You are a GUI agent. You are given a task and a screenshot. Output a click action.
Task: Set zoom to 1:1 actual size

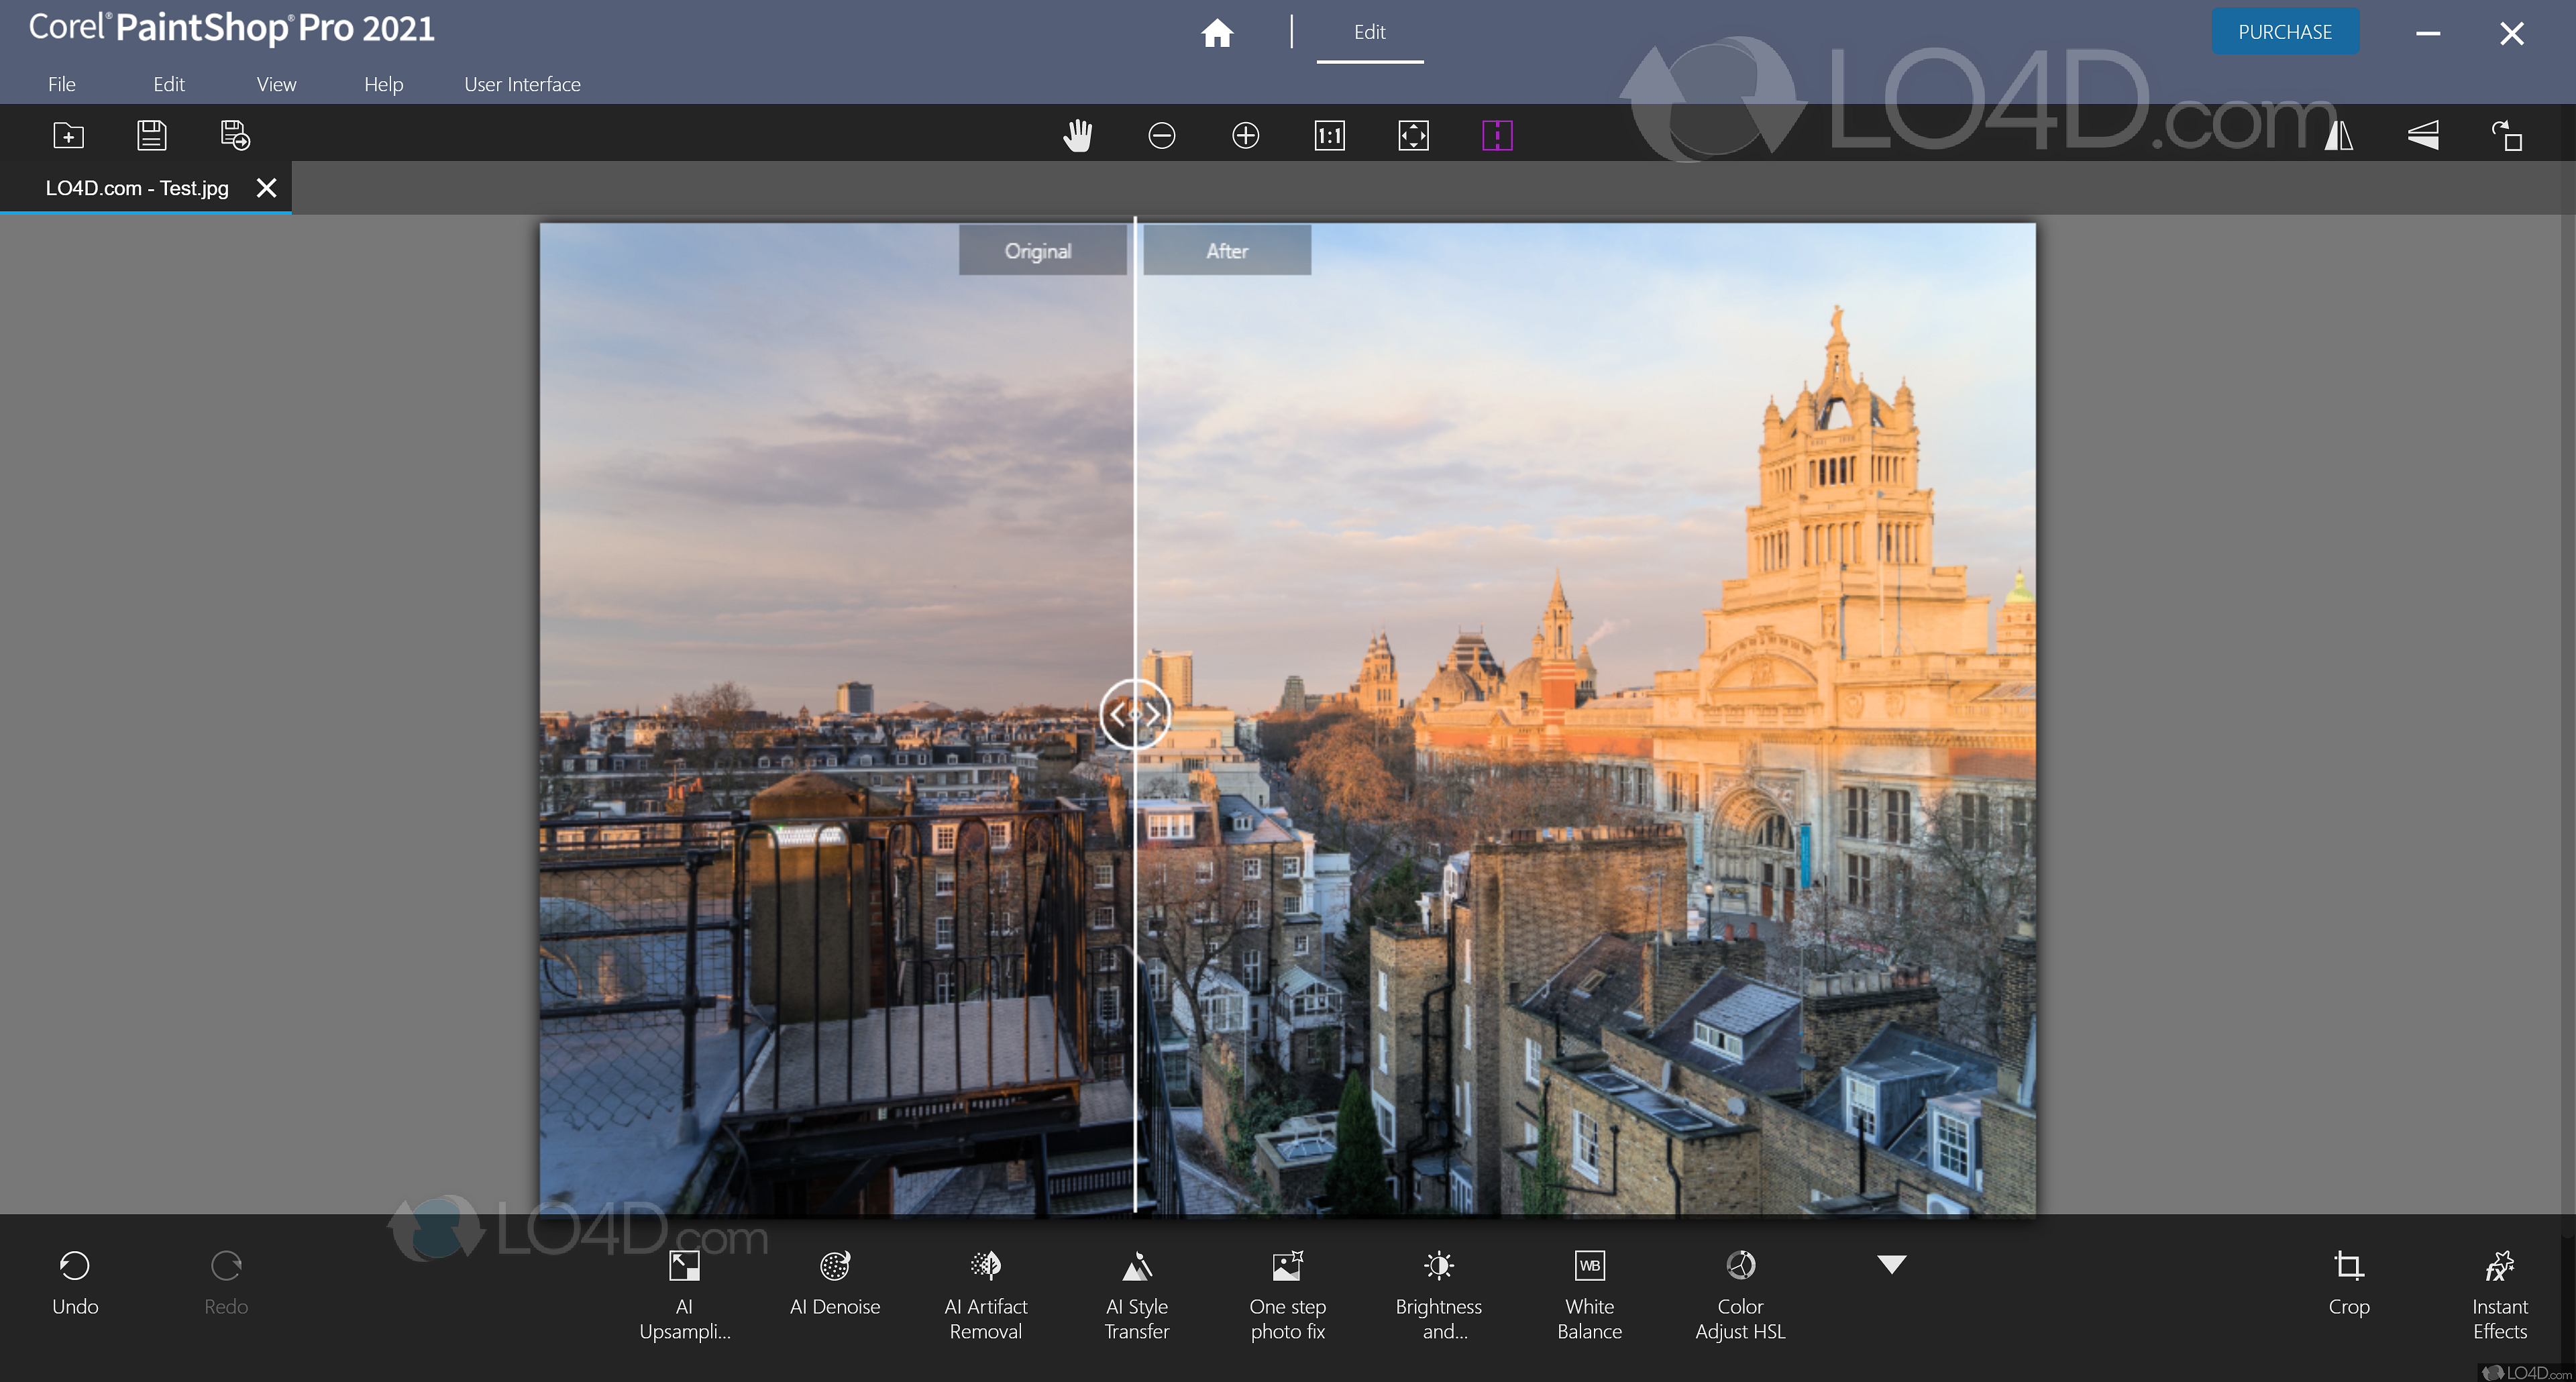pyautogui.click(x=1329, y=135)
